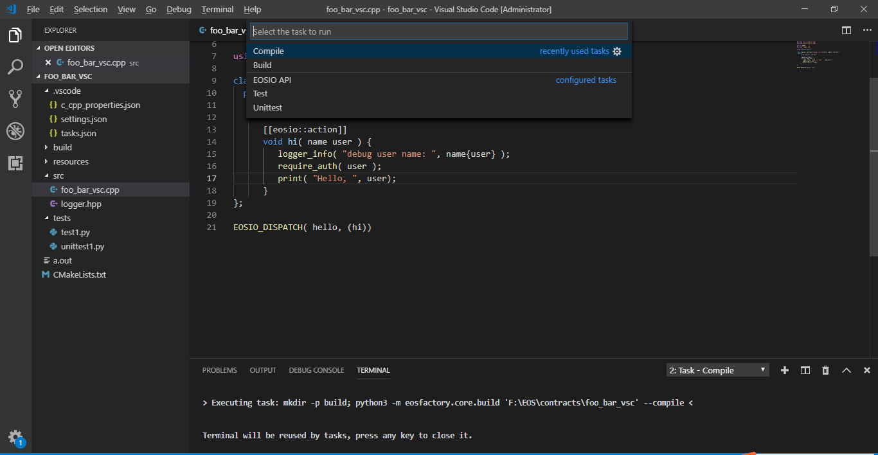Close foo_bar_vsc.cpp in Open Editors
Image resolution: width=878 pixels, height=455 pixels.
[48, 62]
